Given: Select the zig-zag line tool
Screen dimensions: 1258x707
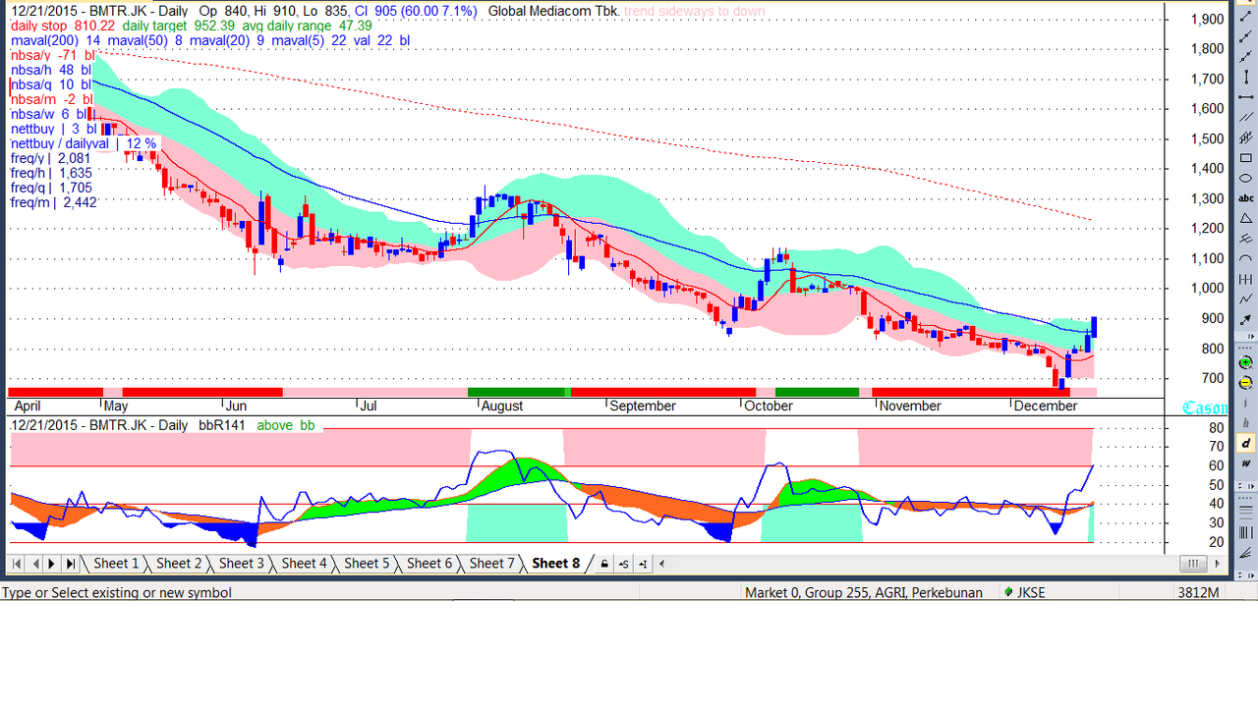Looking at the screenshot, I should point(1245,298).
